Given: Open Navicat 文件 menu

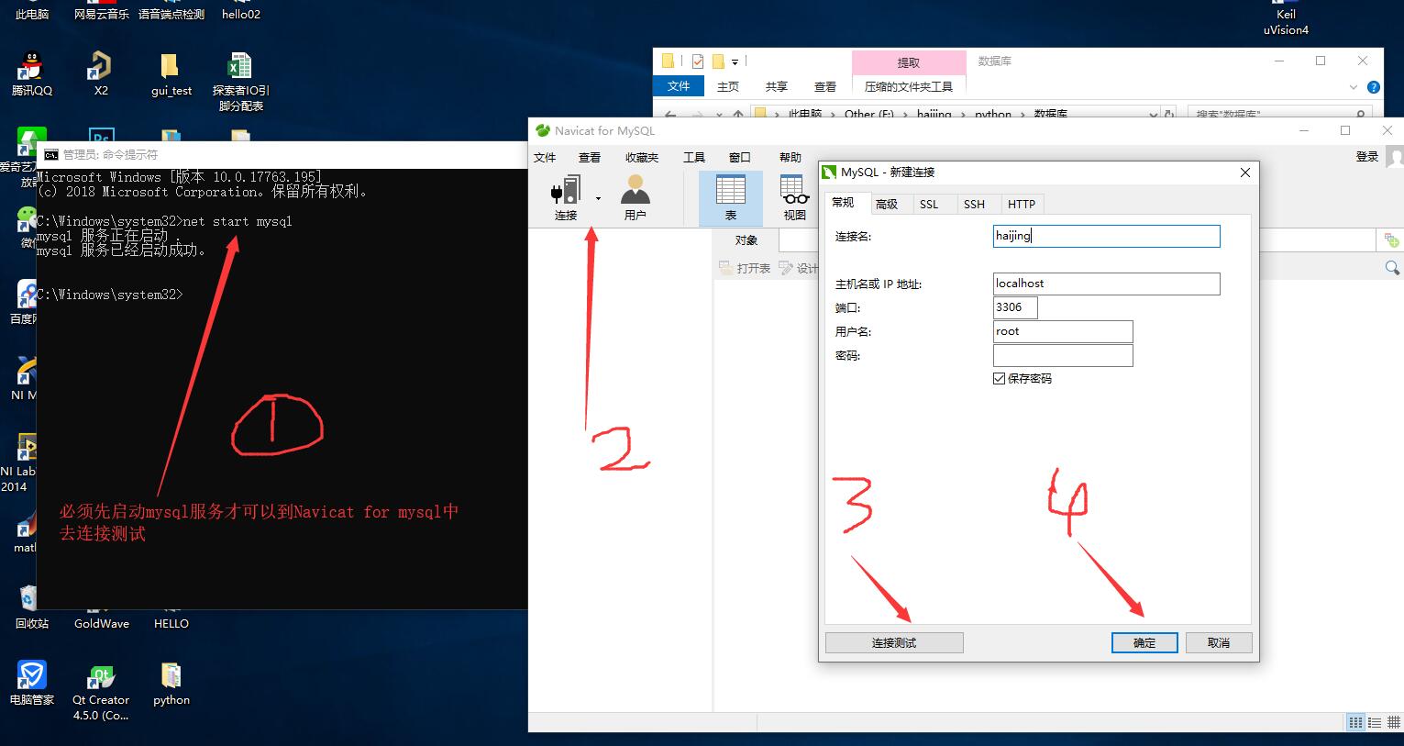Looking at the screenshot, I should click(x=545, y=157).
